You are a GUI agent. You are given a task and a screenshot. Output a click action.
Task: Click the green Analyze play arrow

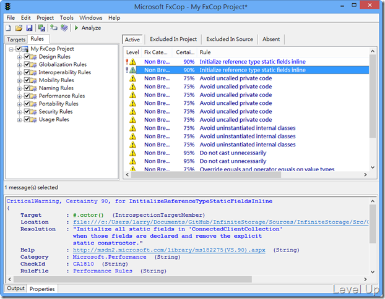tap(76, 28)
